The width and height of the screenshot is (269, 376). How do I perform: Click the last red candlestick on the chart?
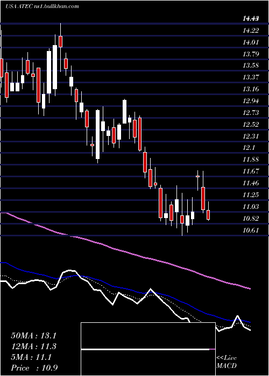208,215
